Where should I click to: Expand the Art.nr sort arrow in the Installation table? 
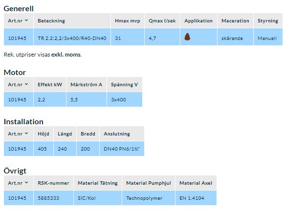[26, 134]
